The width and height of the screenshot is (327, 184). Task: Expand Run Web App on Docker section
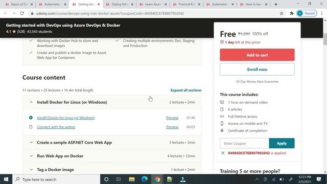(x=112, y=156)
